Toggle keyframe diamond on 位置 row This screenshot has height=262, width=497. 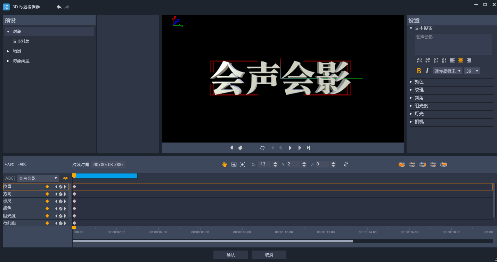pos(47,187)
